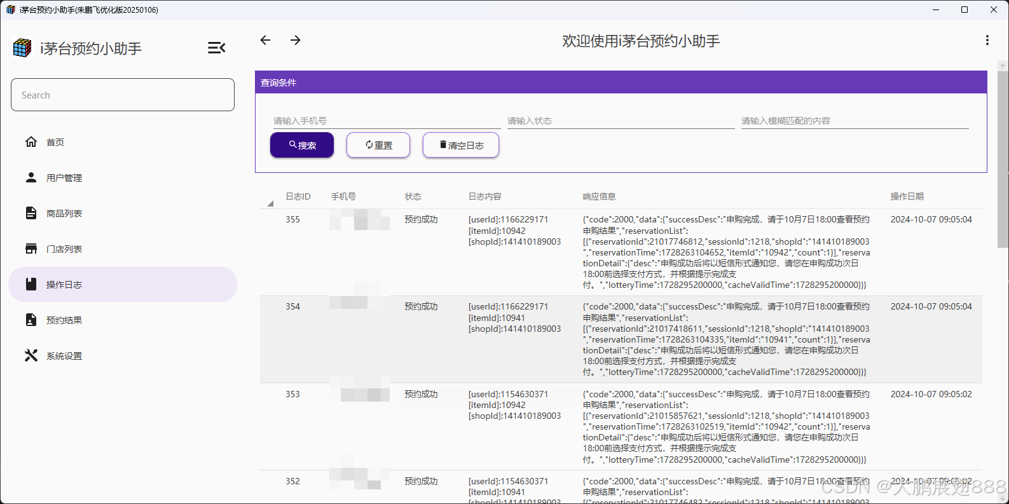The width and height of the screenshot is (1009, 504).
Task: Maximize the application window
Action: (964, 10)
